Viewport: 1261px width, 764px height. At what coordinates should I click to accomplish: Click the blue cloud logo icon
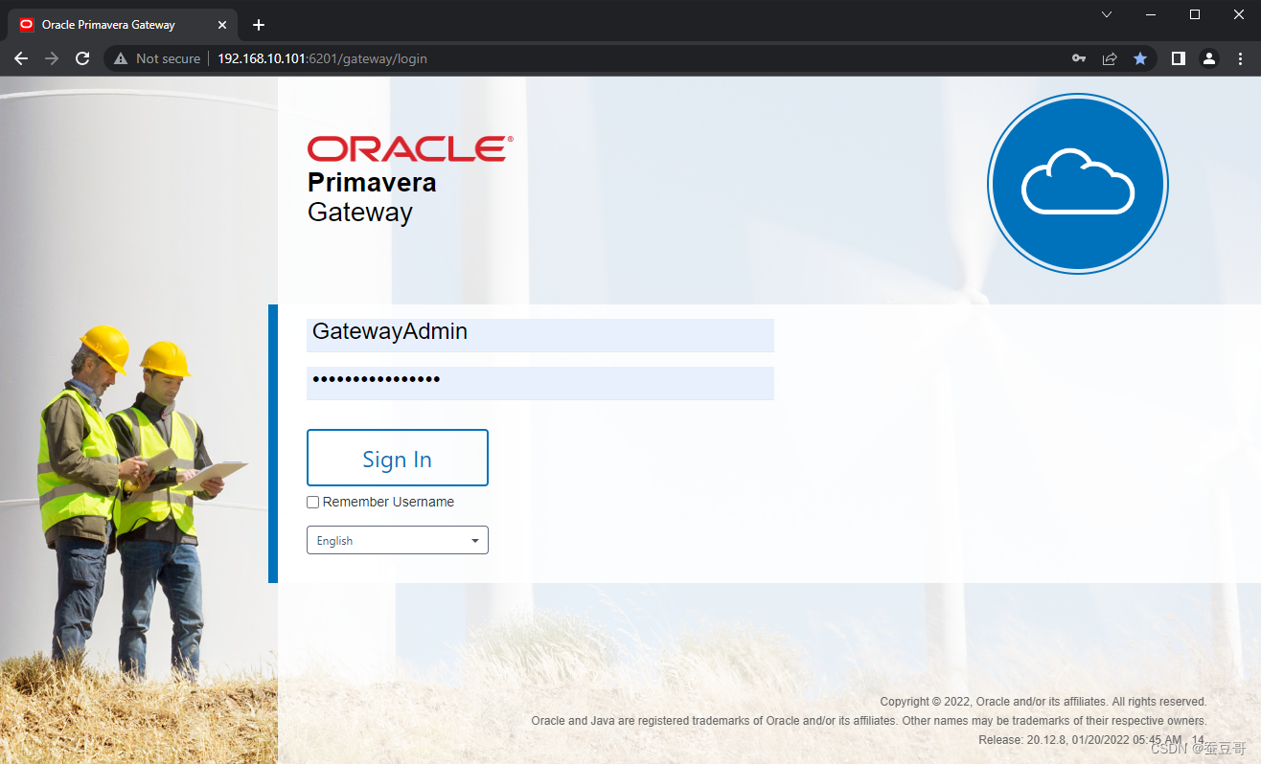[1078, 184]
